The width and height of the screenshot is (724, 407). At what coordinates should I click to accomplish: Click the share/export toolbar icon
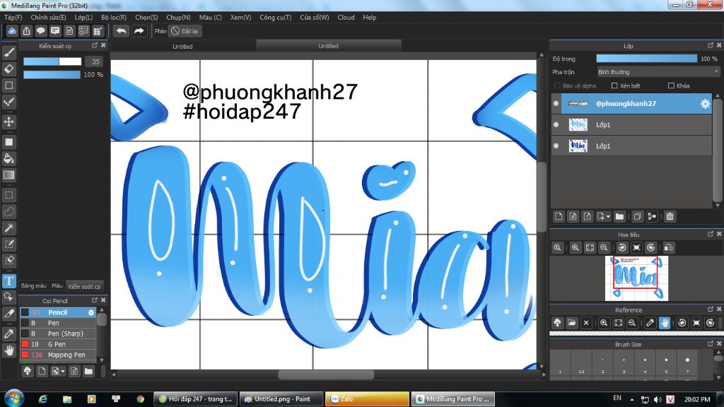(x=26, y=31)
